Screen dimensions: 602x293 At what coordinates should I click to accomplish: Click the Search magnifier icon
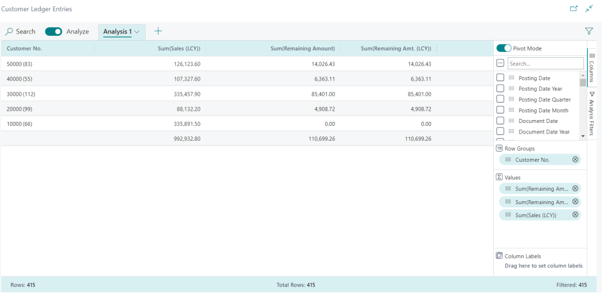(9, 31)
